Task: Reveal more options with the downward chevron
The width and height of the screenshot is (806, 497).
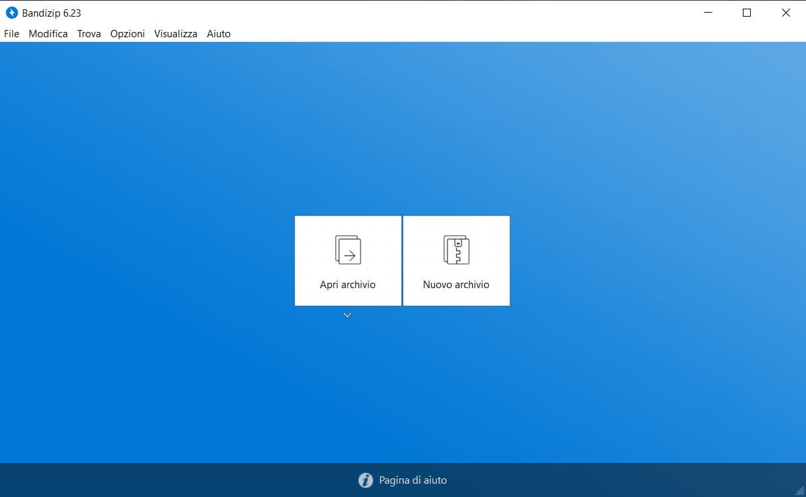Action: [x=347, y=314]
